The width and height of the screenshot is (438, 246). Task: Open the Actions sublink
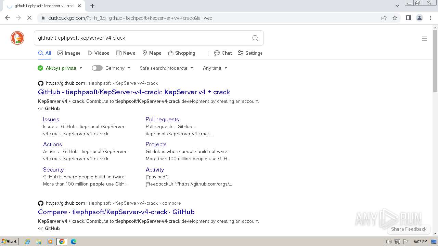click(x=52, y=144)
